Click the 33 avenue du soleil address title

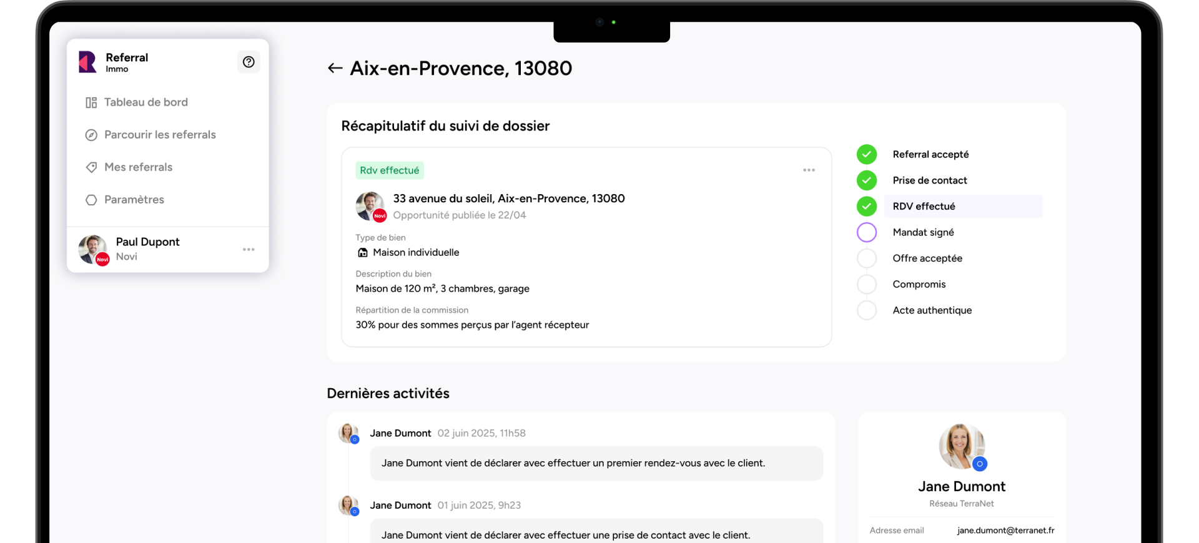point(509,198)
